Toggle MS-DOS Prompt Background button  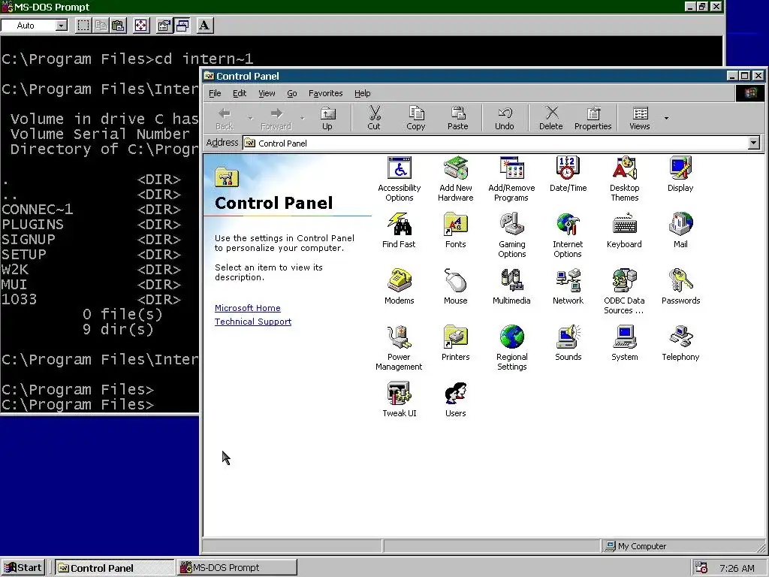(x=182, y=26)
